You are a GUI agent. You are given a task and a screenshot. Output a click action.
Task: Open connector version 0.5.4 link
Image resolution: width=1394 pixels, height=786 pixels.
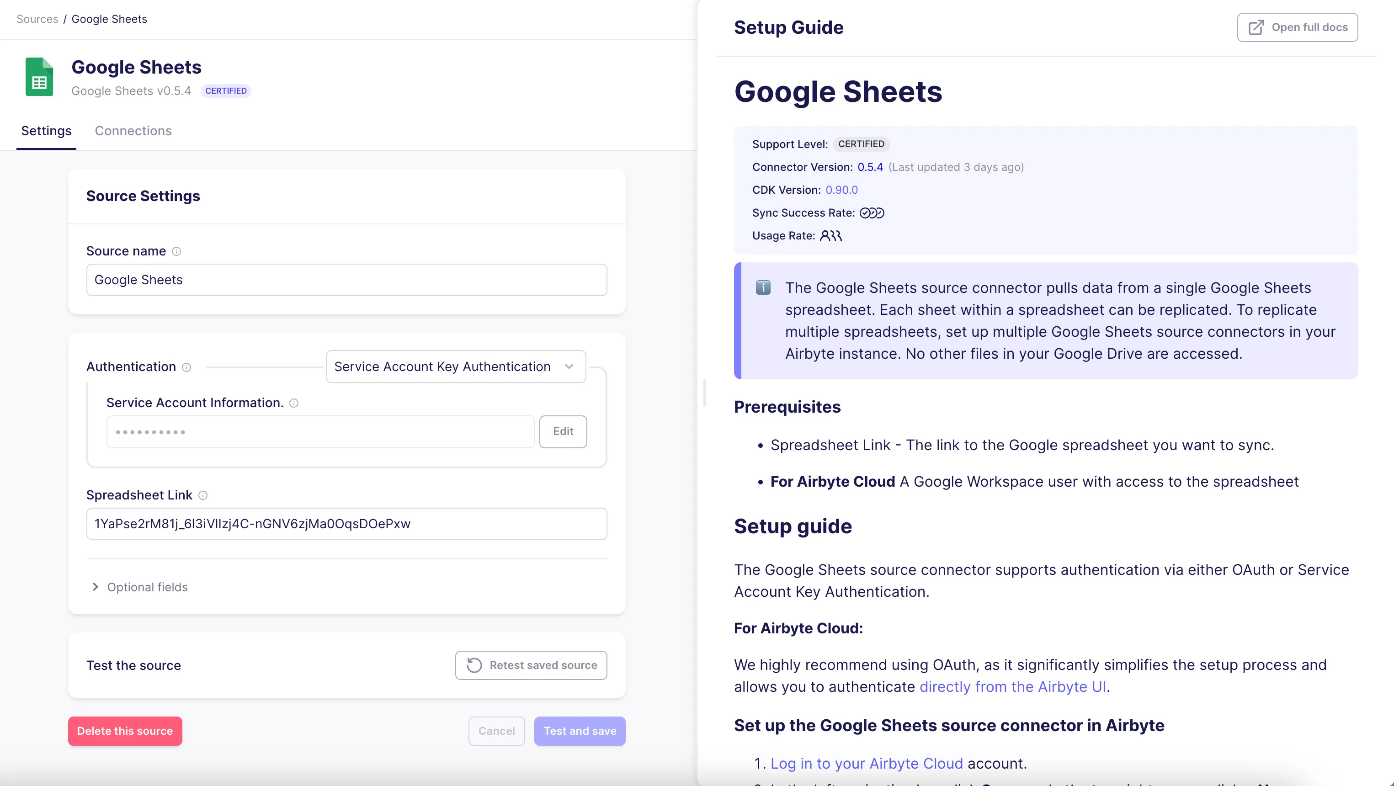(x=870, y=167)
